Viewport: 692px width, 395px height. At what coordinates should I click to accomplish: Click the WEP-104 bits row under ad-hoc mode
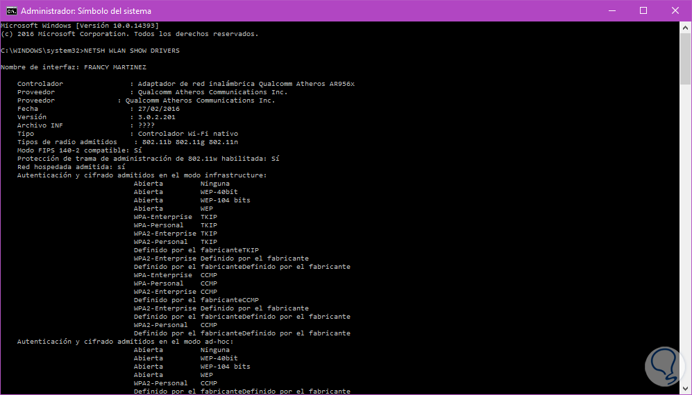coord(192,367)
